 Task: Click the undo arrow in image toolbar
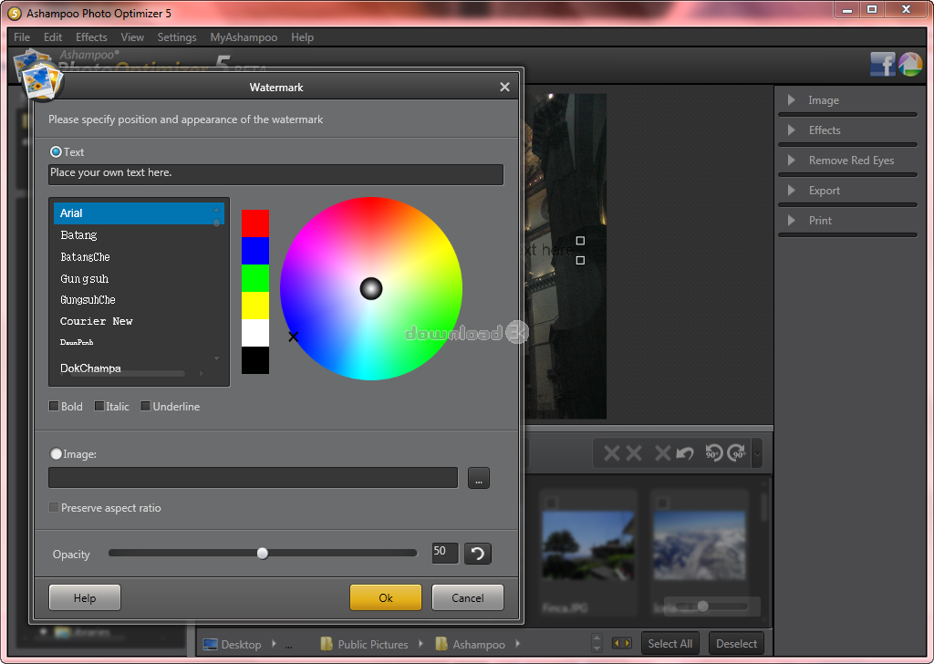tap(685, 453)
